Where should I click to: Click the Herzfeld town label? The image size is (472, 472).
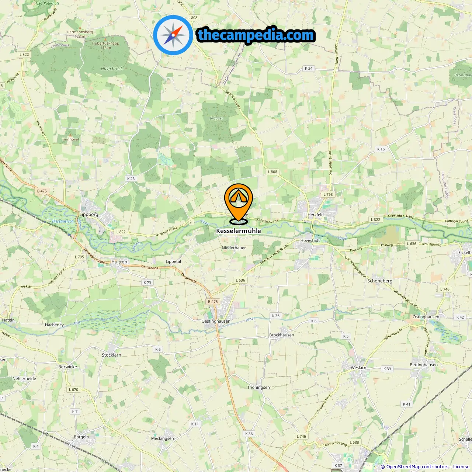point(316,215)
